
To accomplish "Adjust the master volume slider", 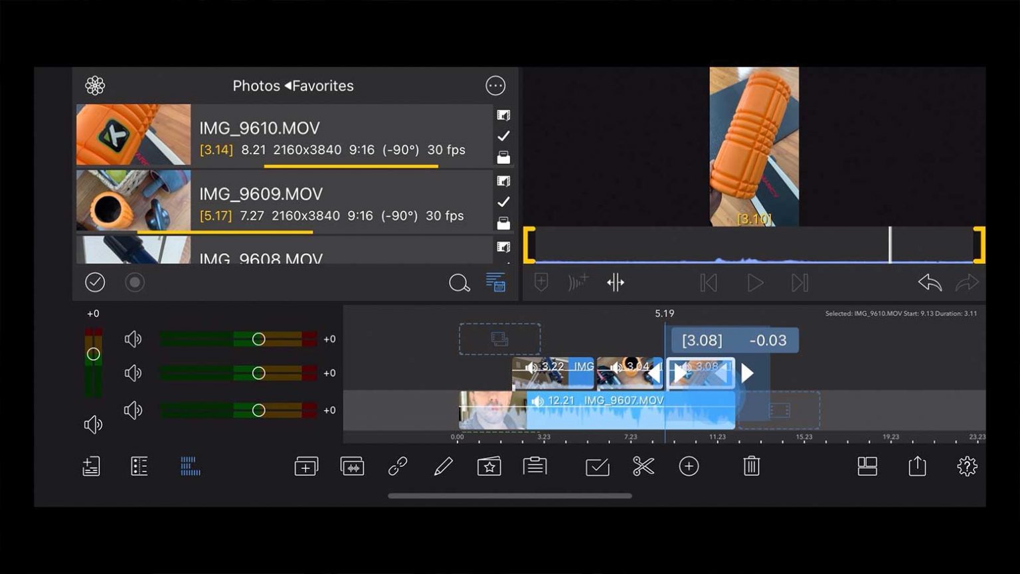I will coord(93,354).
